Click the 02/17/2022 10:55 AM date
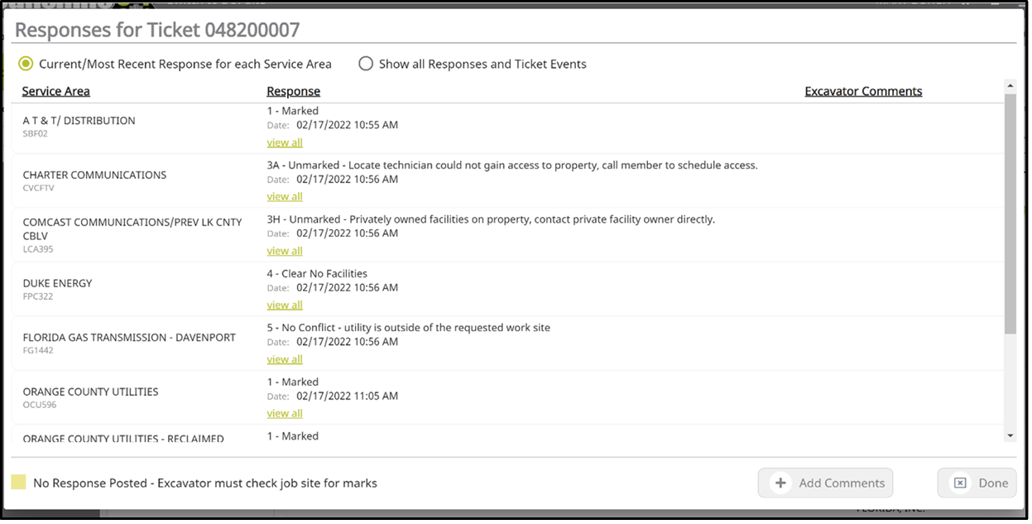 pyautogui.click(x=347, y=125)
